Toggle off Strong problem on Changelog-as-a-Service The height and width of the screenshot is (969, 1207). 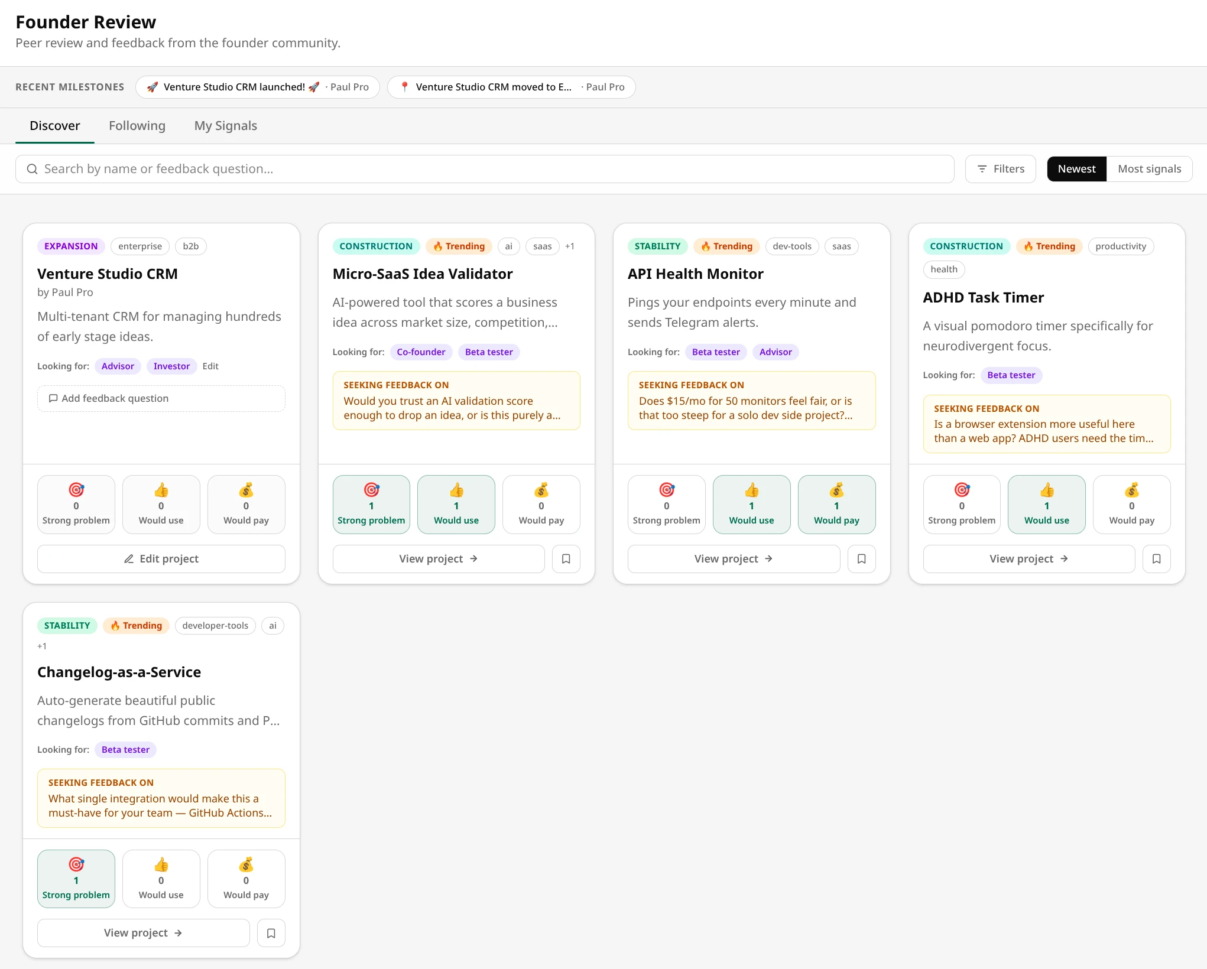click(76, 879)
